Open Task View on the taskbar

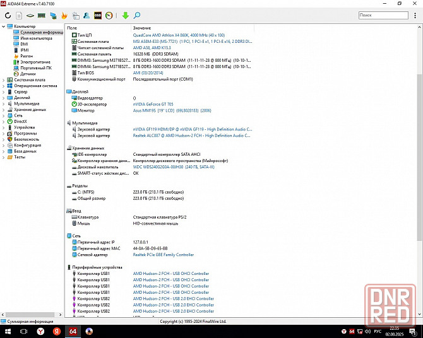24,331
